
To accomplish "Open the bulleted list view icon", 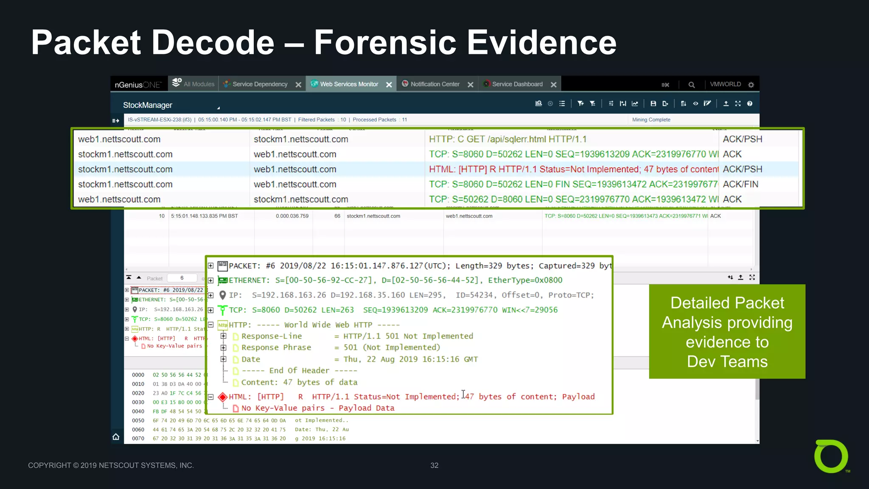I will [x=562, y=104].
